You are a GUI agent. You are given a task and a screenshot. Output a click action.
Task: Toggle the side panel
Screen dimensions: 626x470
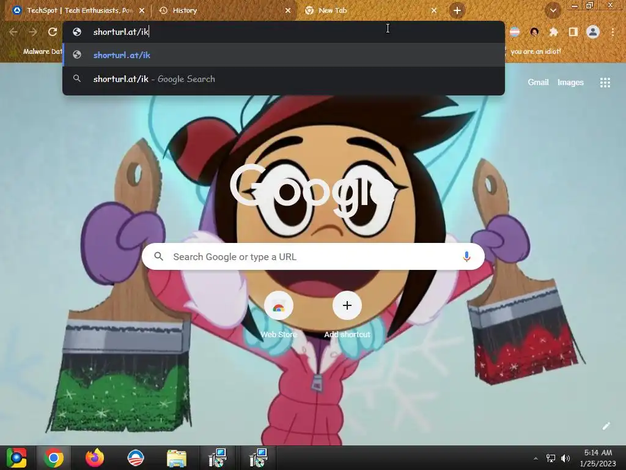(x=573, y=32)
